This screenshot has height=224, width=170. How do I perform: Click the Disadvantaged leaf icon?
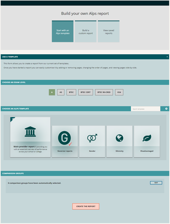tap(147, 138)
